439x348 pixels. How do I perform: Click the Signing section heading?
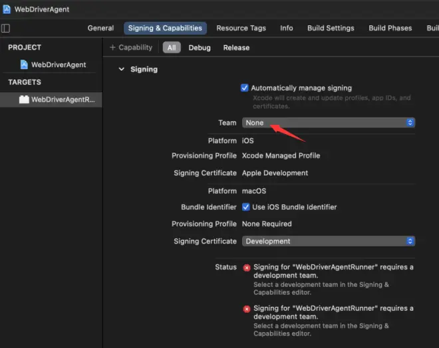(144, 69)
